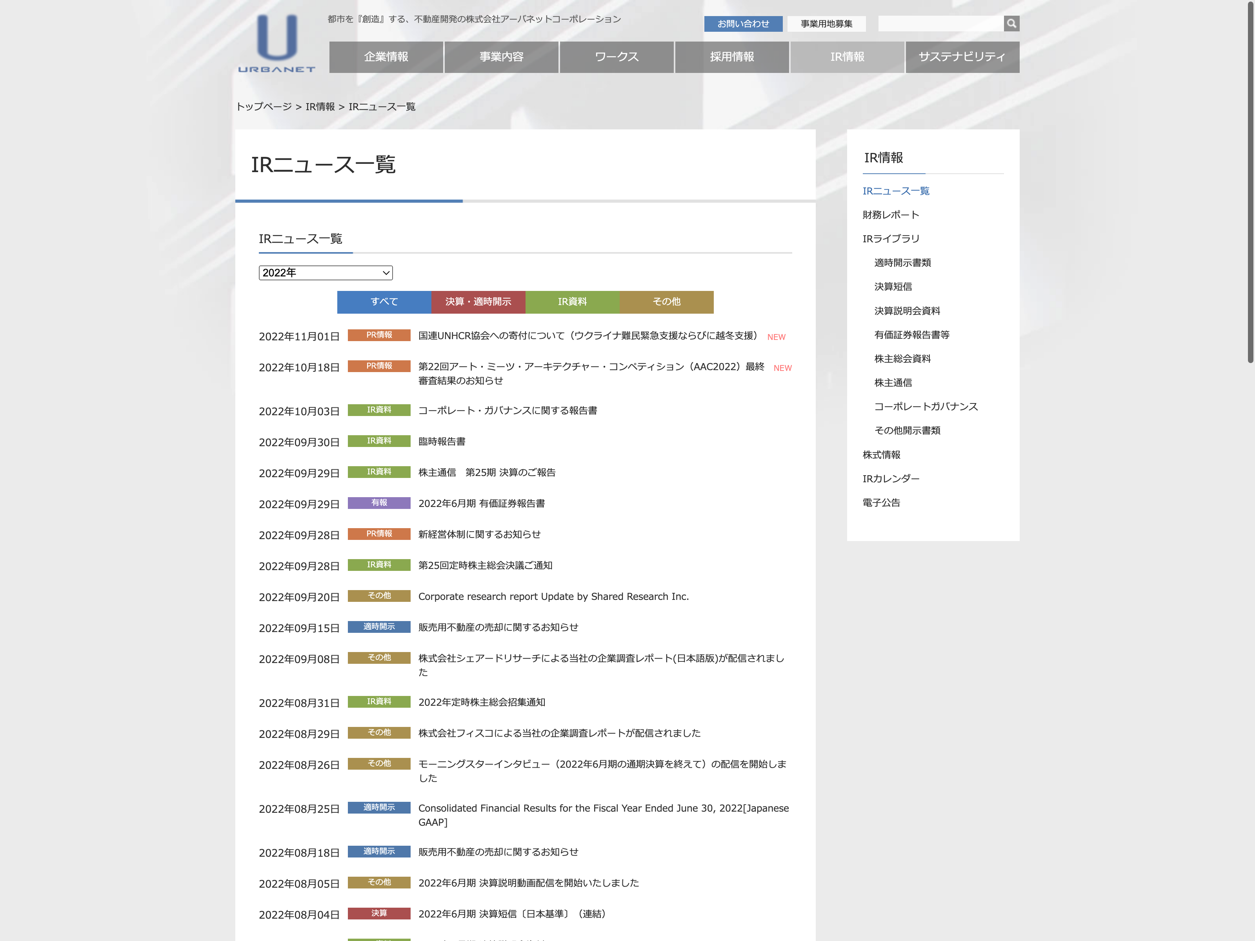Open 決算短信 in IR library sidebar
The image size is (1255, 941).
pos(893,287)
